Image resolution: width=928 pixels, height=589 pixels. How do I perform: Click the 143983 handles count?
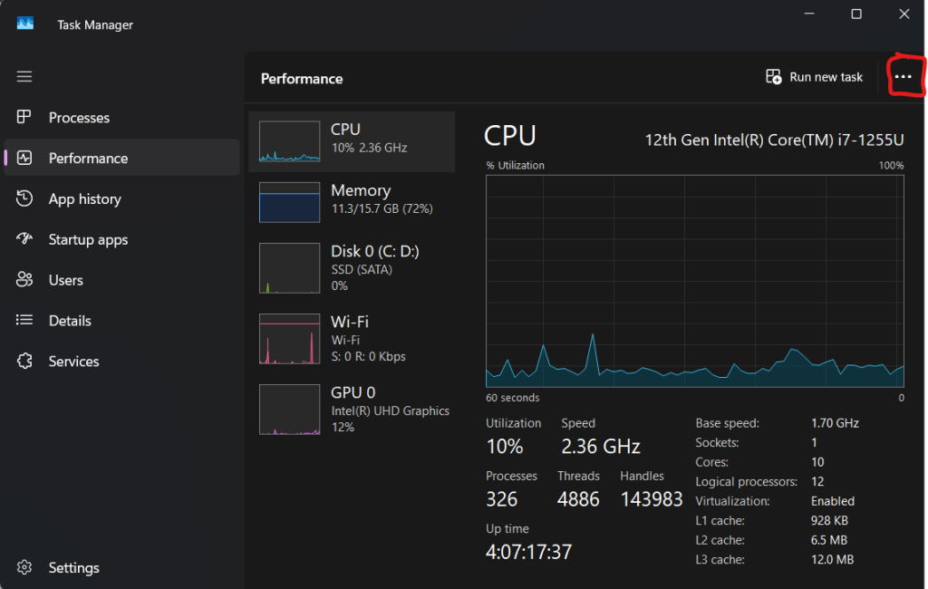point(652,499)
